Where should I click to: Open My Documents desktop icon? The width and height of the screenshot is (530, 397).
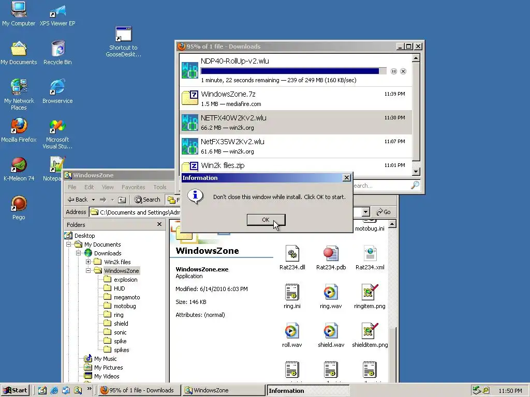coord(19,53)
